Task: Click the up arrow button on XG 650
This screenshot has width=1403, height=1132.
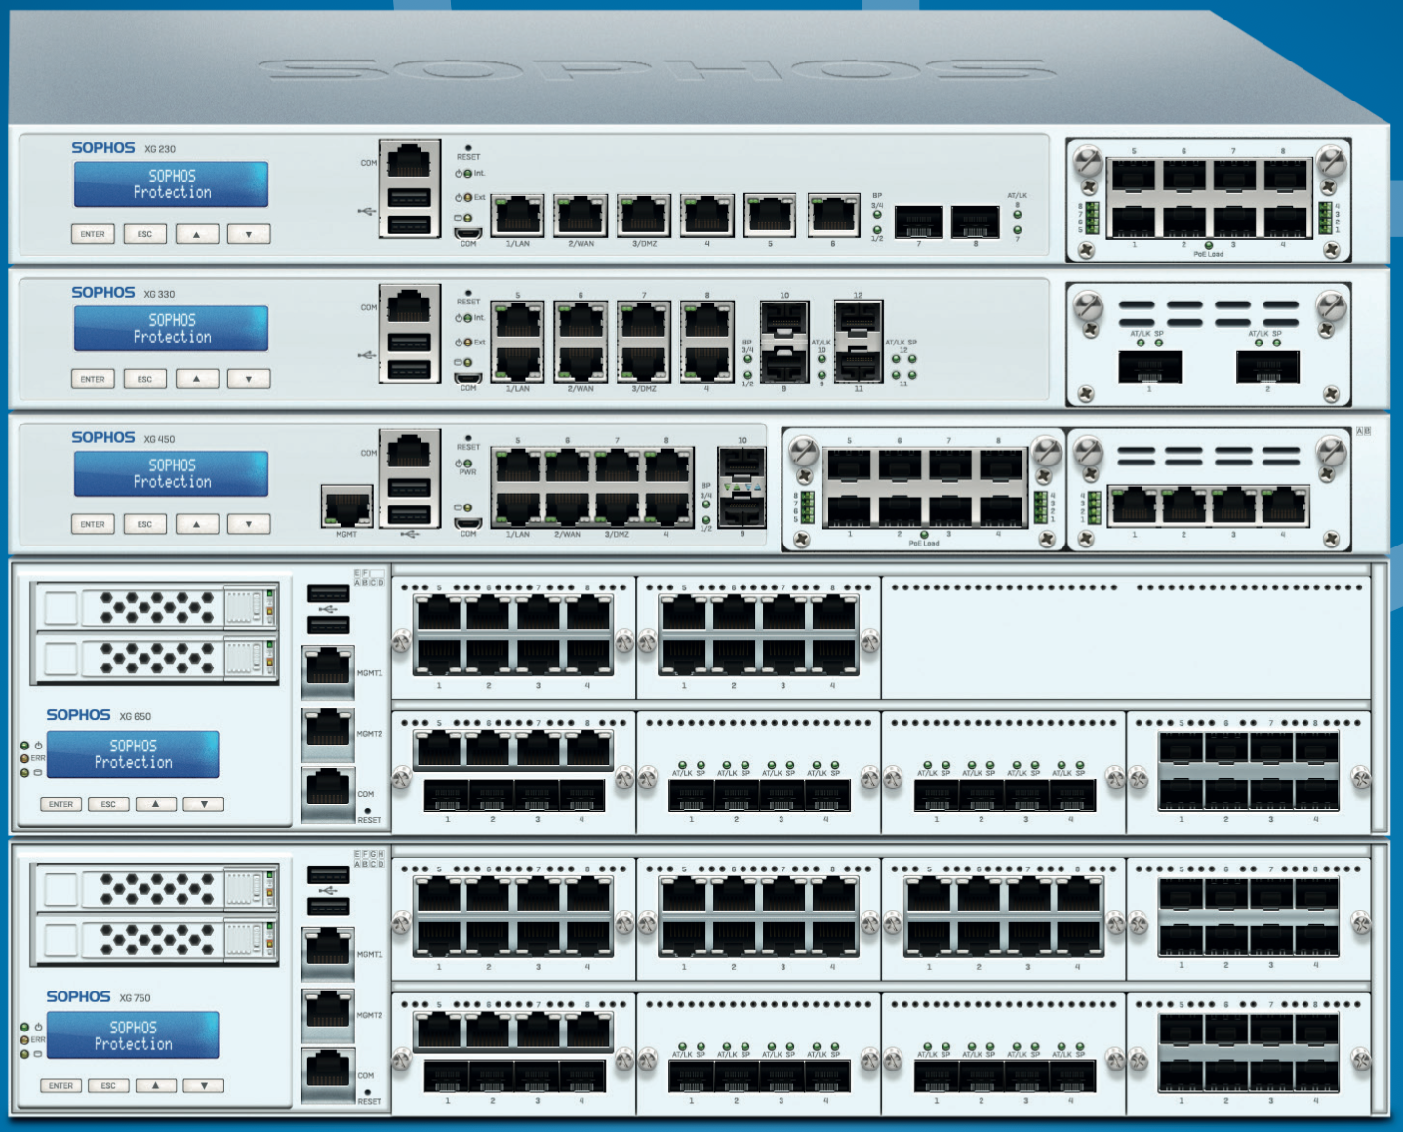Action: [x=156, y=804]
